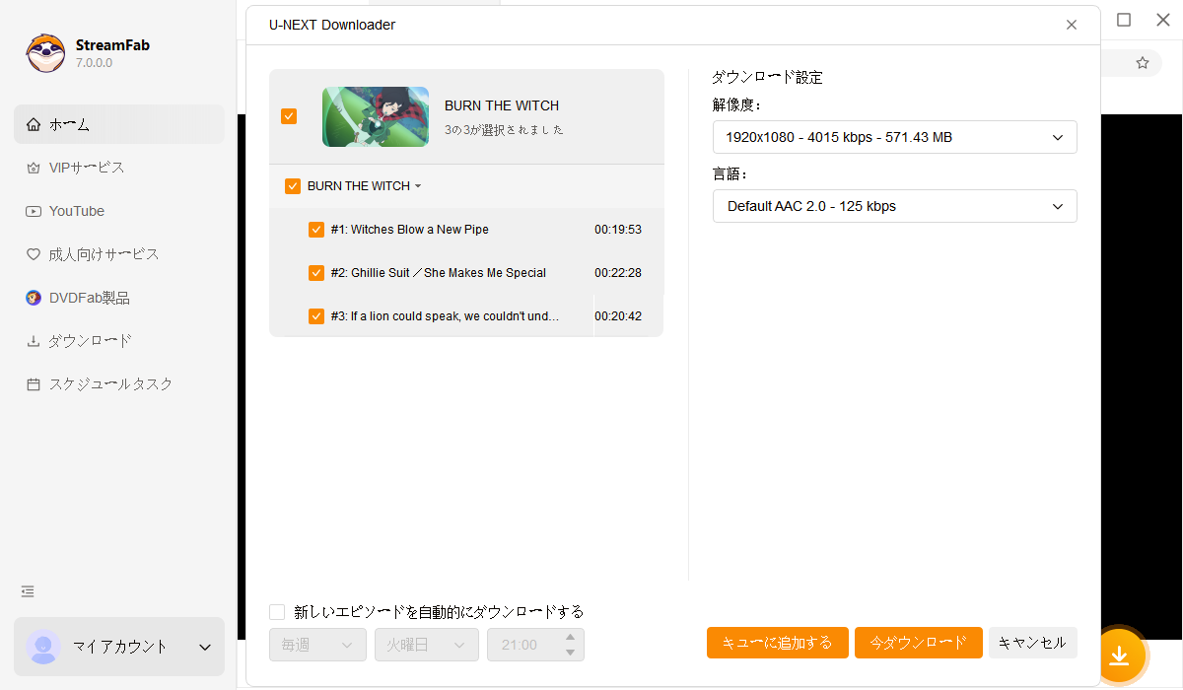The height and width of the screenshot is (690, 1183).
Task: Open the Default AAC audio language dropdown
Action: tap(894, 206)
